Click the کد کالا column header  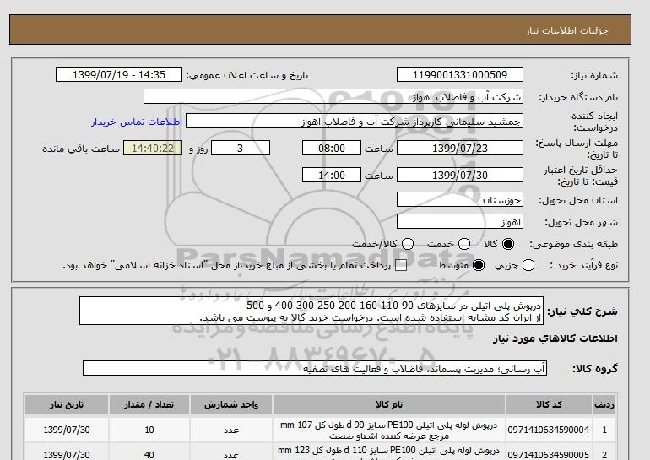pos(549,404)
